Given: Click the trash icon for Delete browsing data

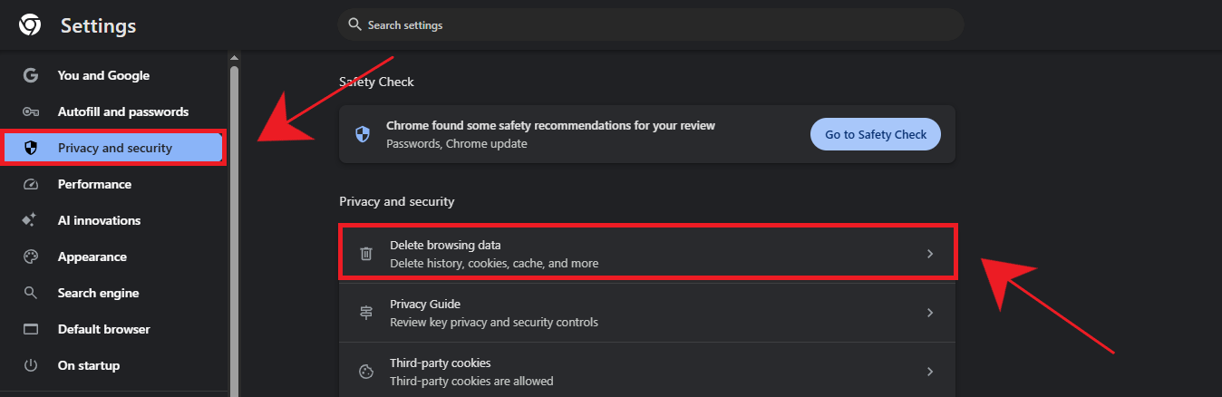Looking at the screenshot, I should tap(366, 254).
